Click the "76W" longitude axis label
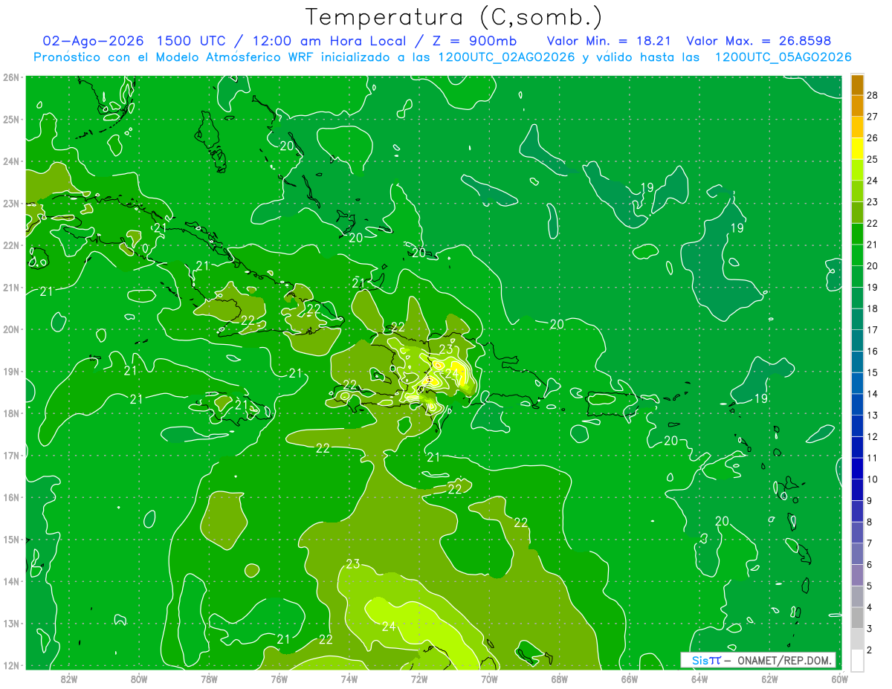Screen dimensions: 892x689 (x=279, y=679)
